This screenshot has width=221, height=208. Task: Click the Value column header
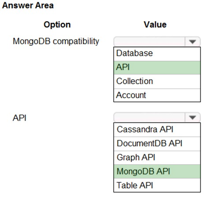click(155, 25)
